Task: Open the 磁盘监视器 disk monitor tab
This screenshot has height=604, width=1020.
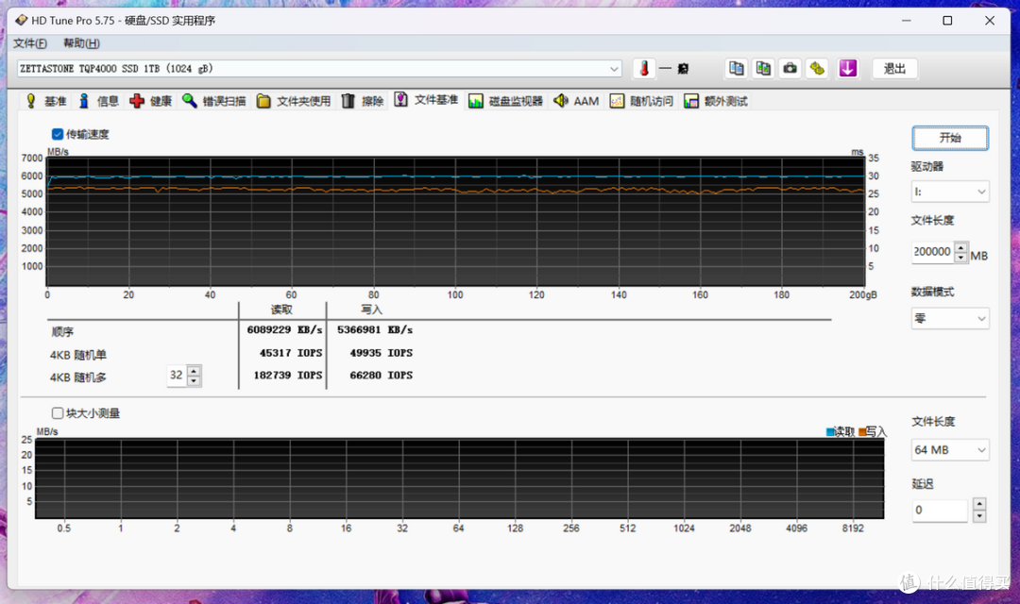Action: [505, 101]
